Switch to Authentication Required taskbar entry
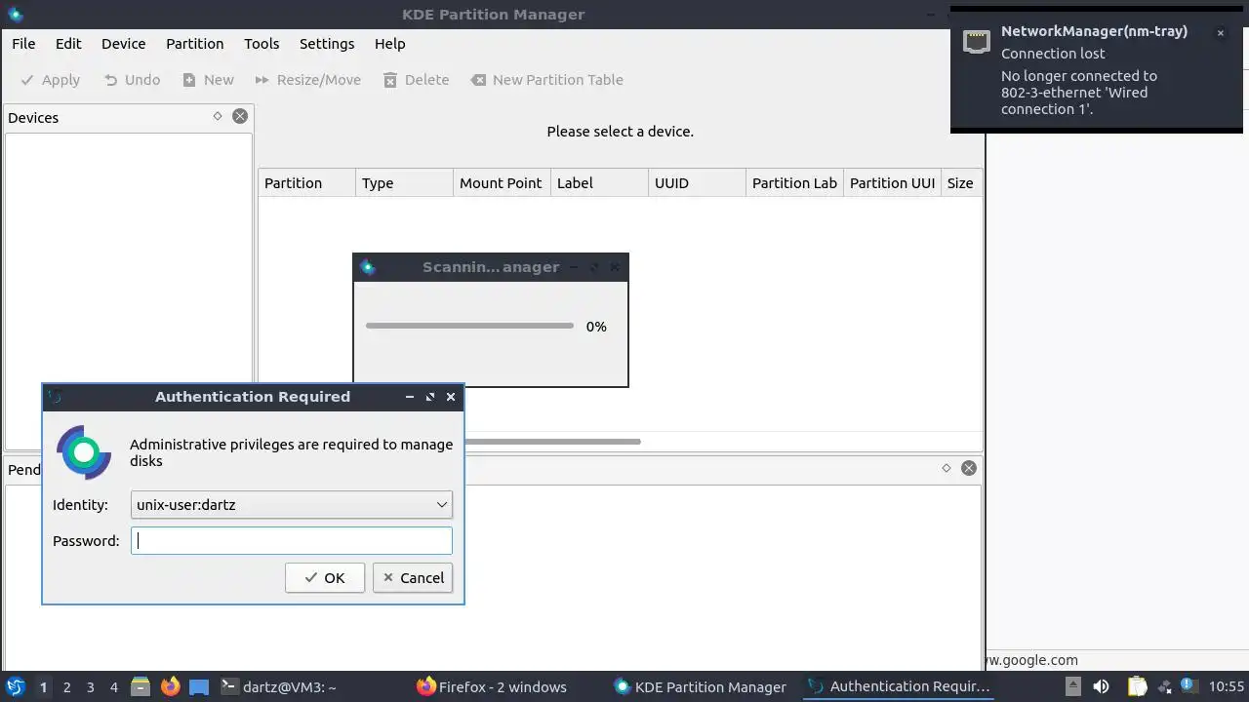1249x702 pixels. pyautogui.click(x=900, y=686)
